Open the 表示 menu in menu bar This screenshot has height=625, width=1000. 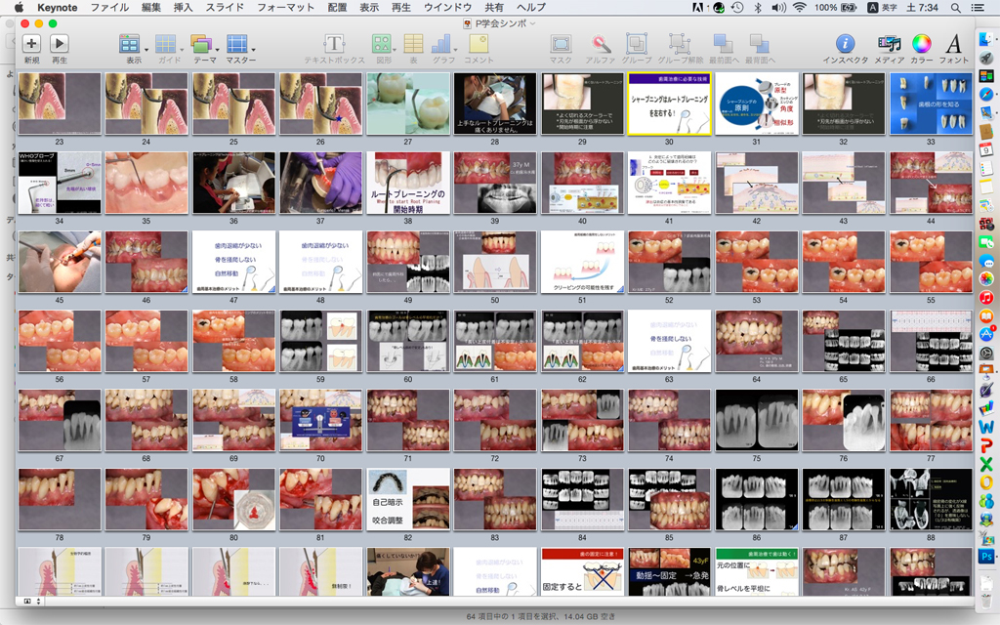[x=369, y=8]
